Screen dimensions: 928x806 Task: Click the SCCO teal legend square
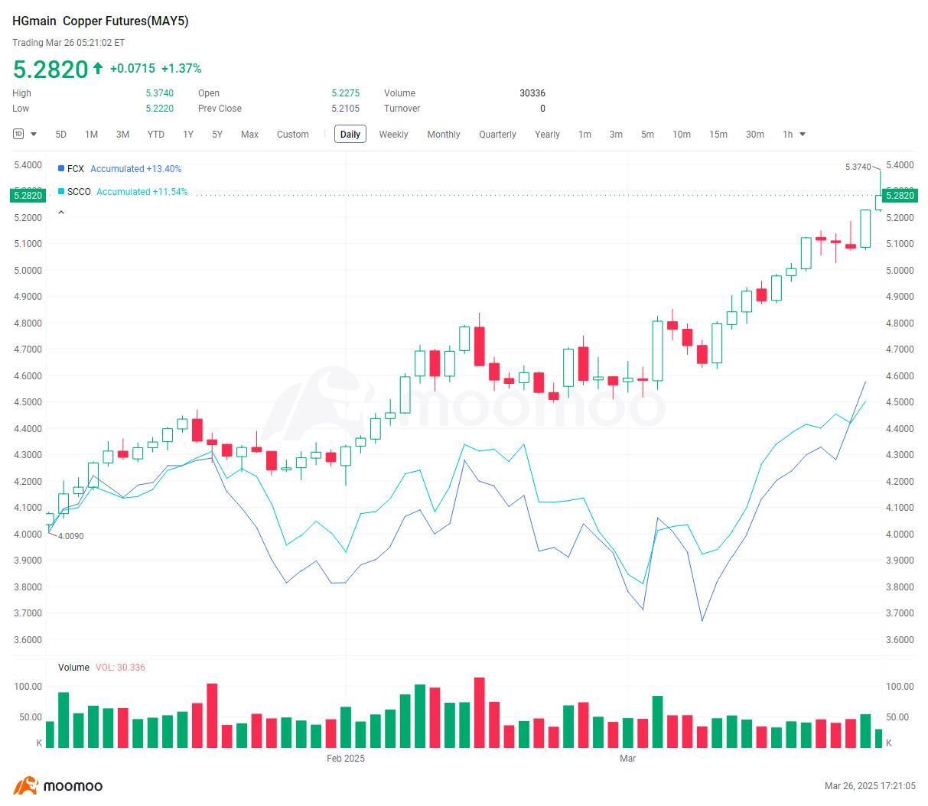[x=61, y=191]
